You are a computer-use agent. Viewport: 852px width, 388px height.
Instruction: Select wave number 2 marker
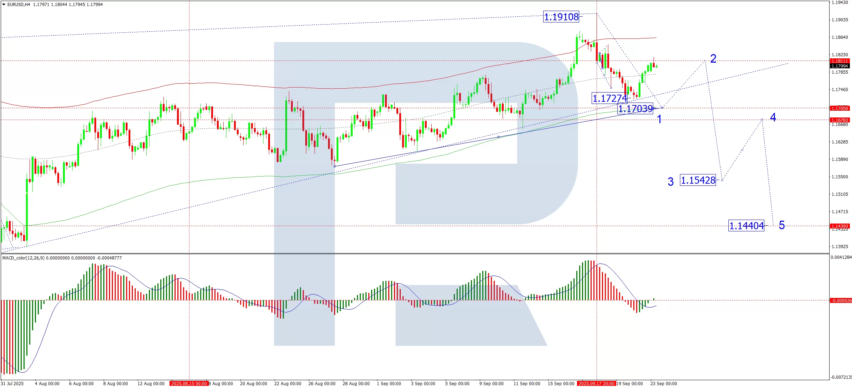[x=713, y=59]
